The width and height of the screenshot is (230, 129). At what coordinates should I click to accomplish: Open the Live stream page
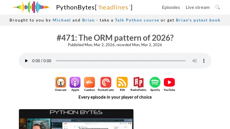coord(198,7)
